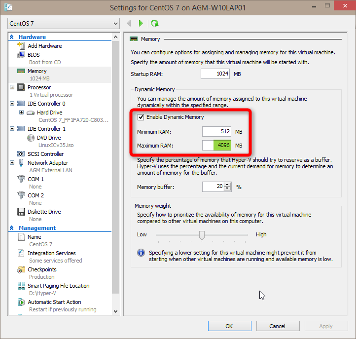Click the Name document icon

coord(21,237)
